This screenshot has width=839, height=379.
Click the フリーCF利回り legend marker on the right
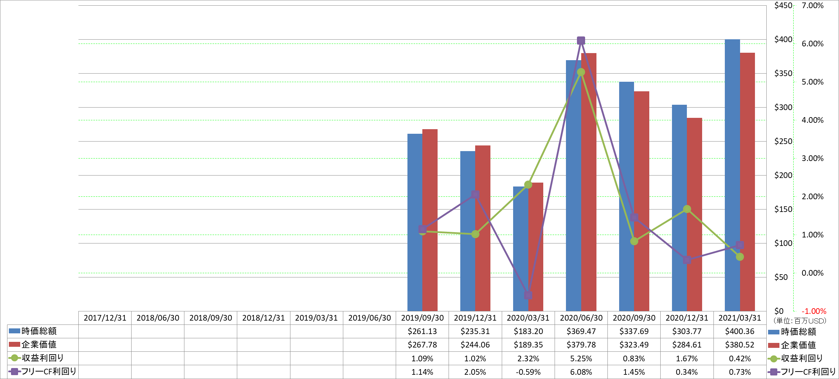coord(774,372)
